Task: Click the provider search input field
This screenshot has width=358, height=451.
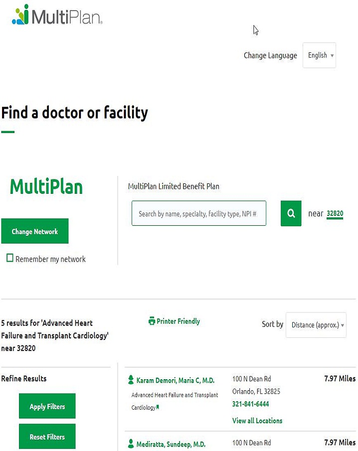Action: pos(198,213)
